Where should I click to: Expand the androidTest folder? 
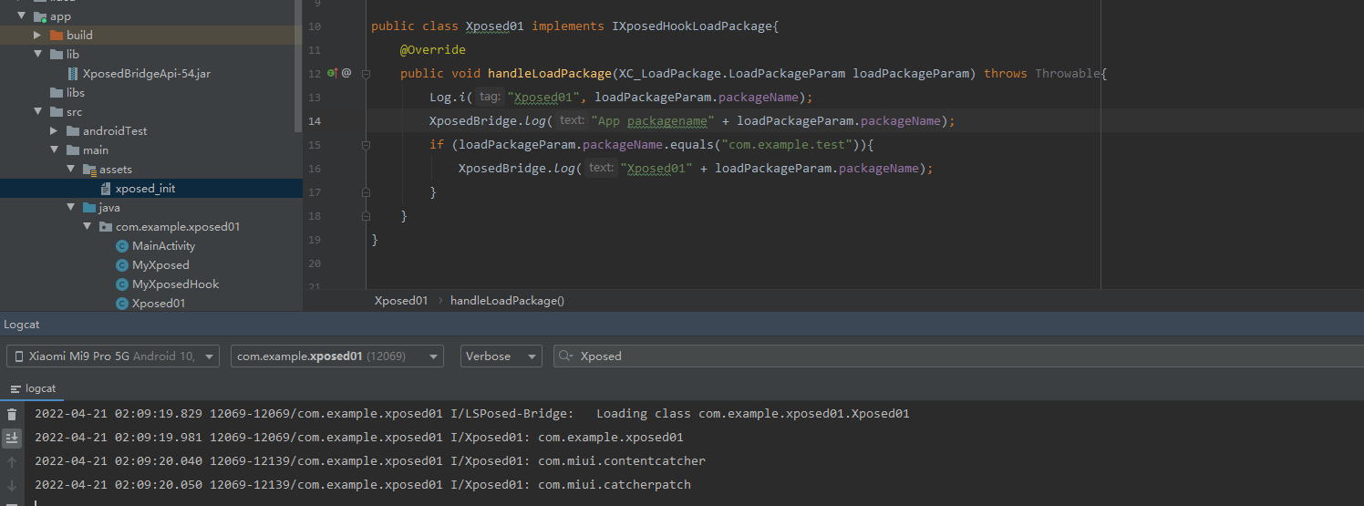pos(54,131)
